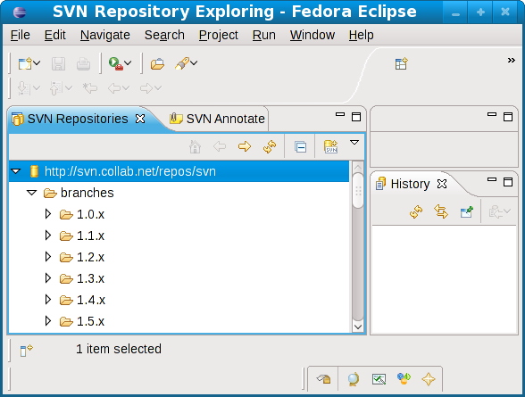Click the Open Perspective icon
The width and height of the screenshot is (525, 397).
pyautogui.click(x=401, y=63)
